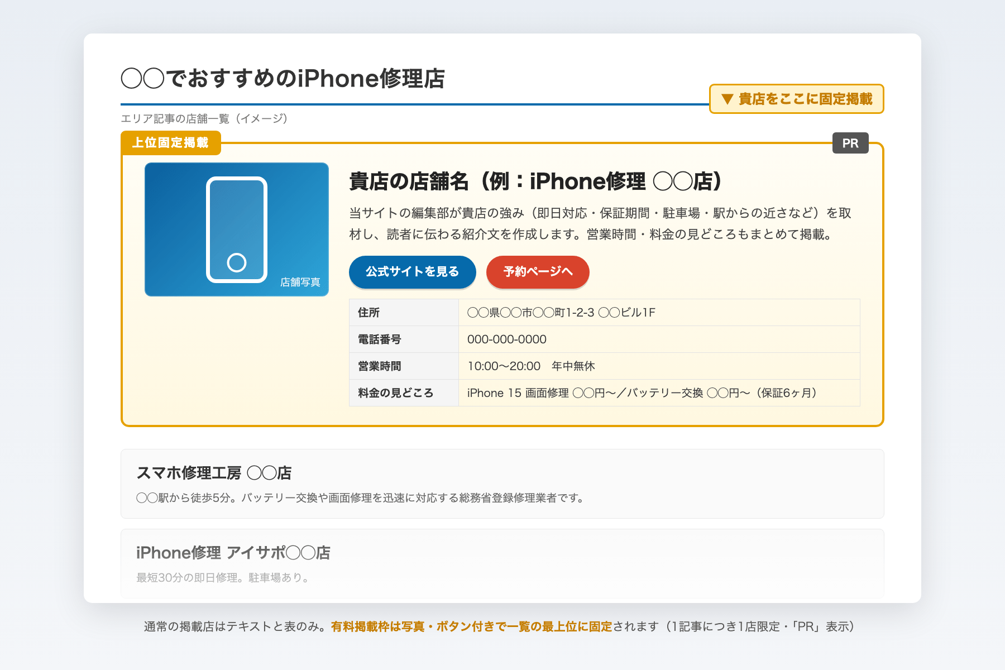This screenshot has height=670, width=1005.
Task: Click the 営業時間 table header cell
Action: tap(404, 366)
